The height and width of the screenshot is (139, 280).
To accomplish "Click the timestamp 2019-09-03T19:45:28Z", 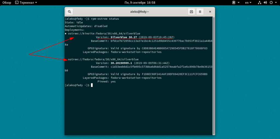I will tap(157, 37).
